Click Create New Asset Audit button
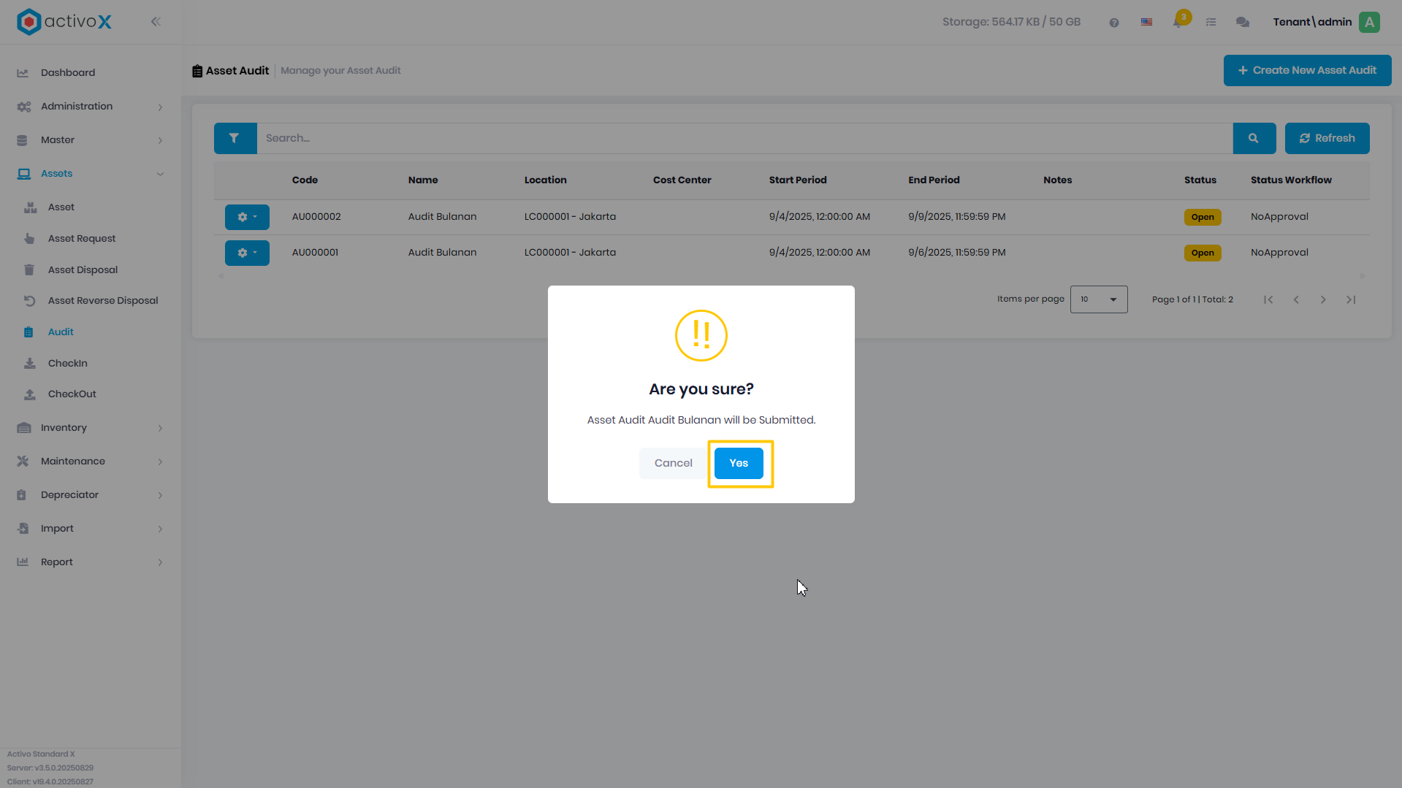The width and height of the screenshot is (1402, 788). [1307, 70]
